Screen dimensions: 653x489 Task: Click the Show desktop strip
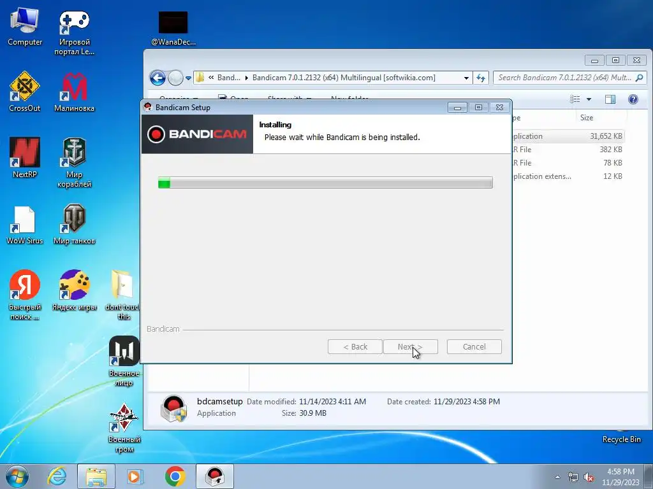pos(649,476)
